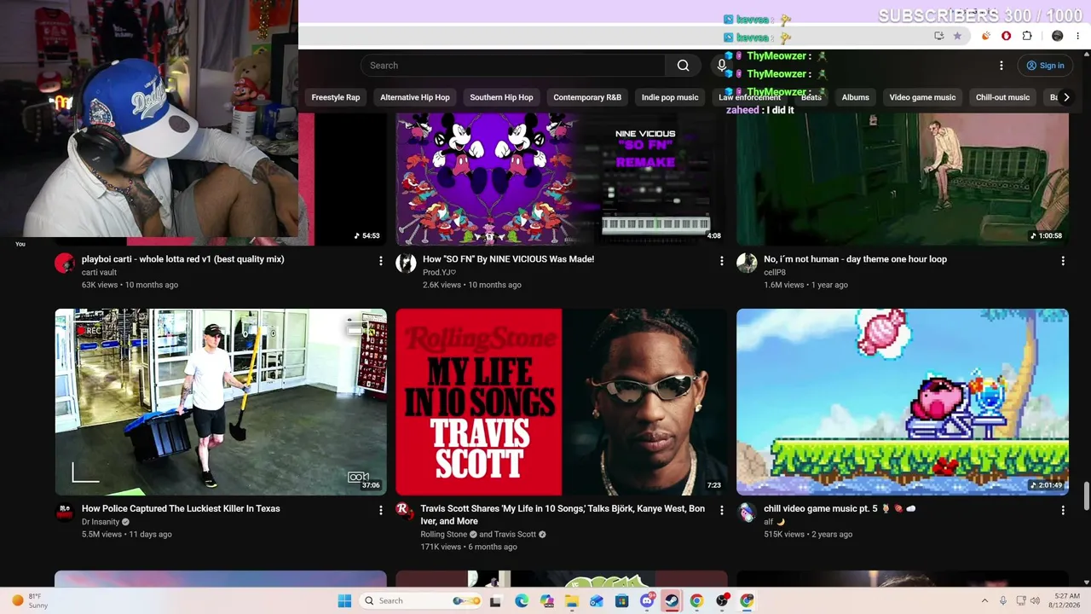Go to Dr Insanity channel name
Image resolution: width=1091 pixels, height=614 pixels.
101,521
